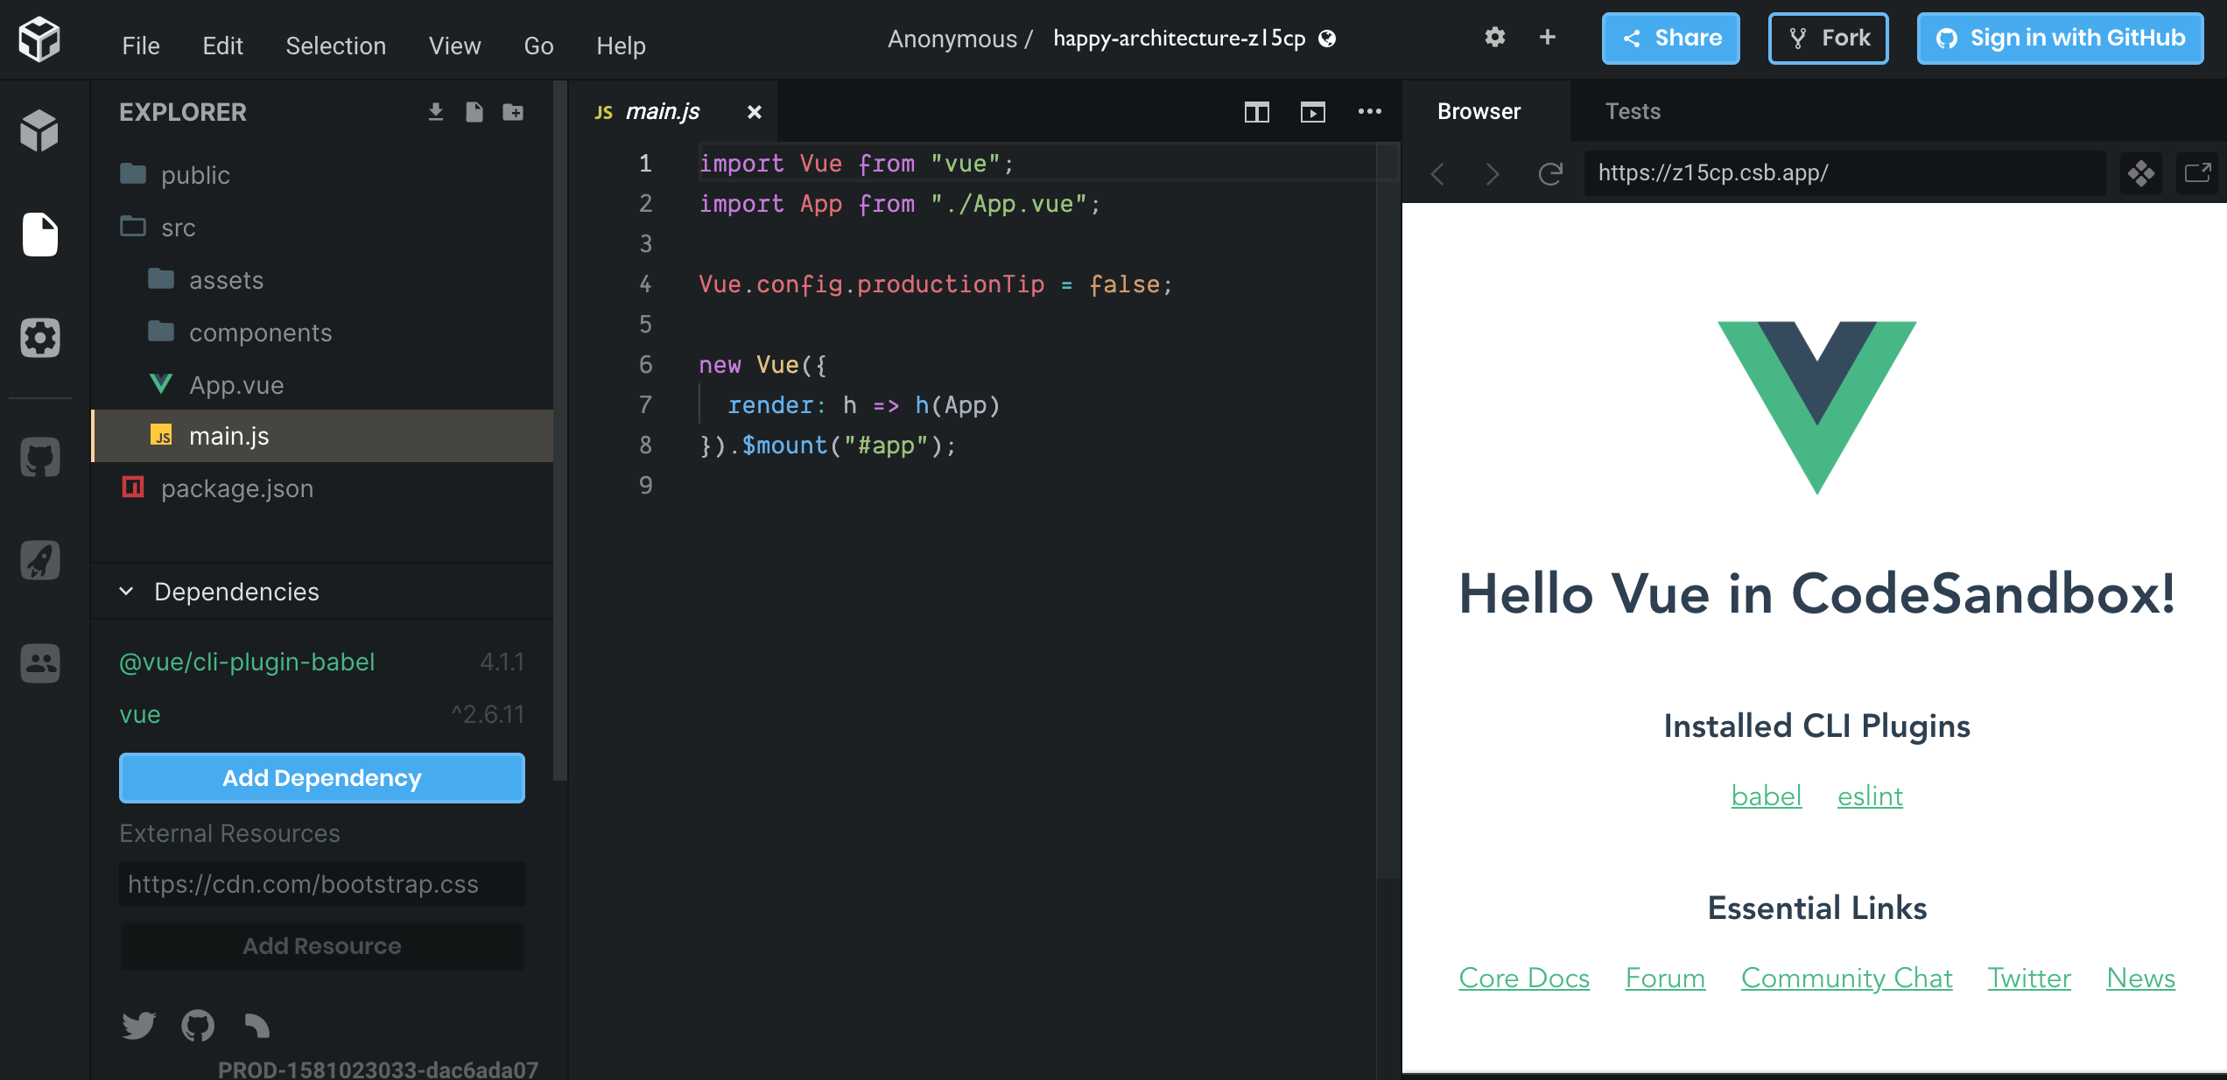Expand the components folder
2227x1080 pixels.
(259, 333)
